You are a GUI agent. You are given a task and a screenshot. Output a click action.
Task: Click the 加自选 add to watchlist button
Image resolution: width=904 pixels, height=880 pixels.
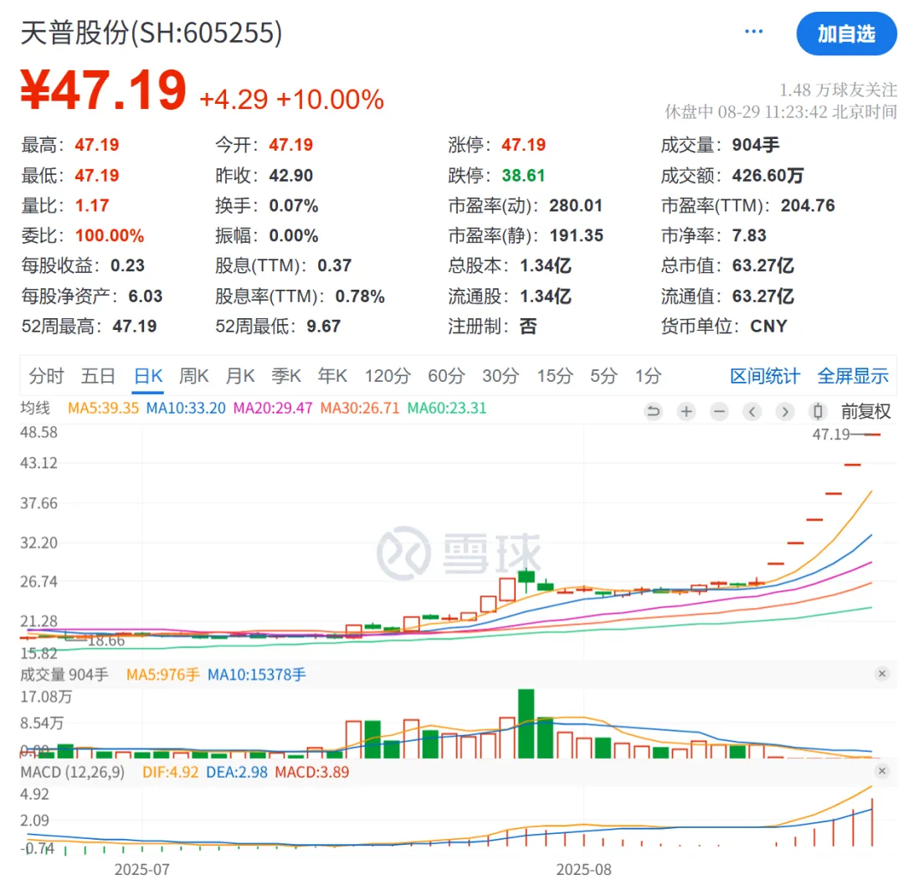click(846, 33)
